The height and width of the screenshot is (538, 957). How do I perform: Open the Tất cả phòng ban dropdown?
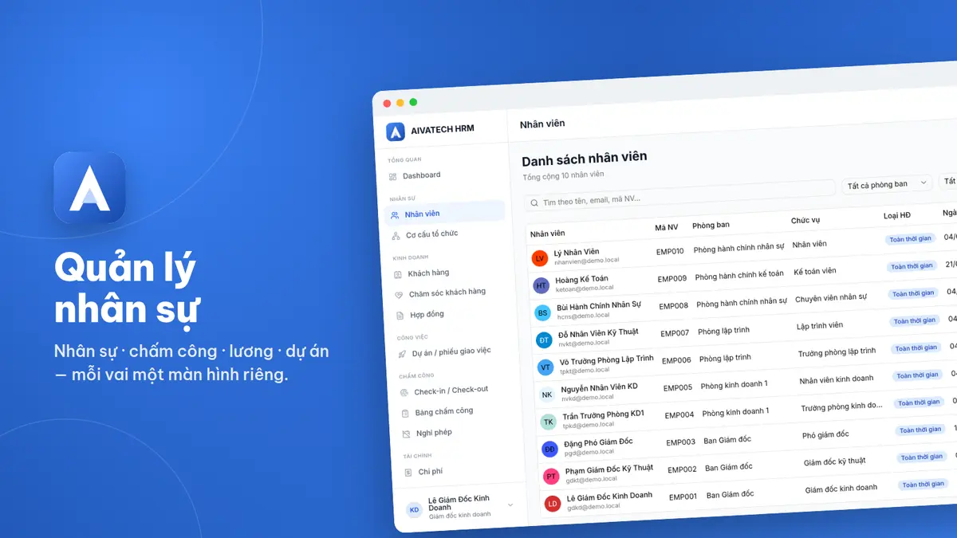(x=887, y=185)
